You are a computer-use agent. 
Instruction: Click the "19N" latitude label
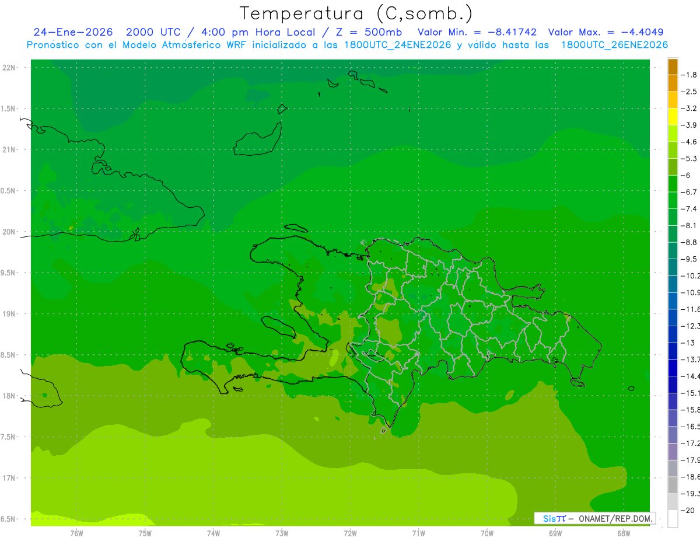click(x=9, y=314)
